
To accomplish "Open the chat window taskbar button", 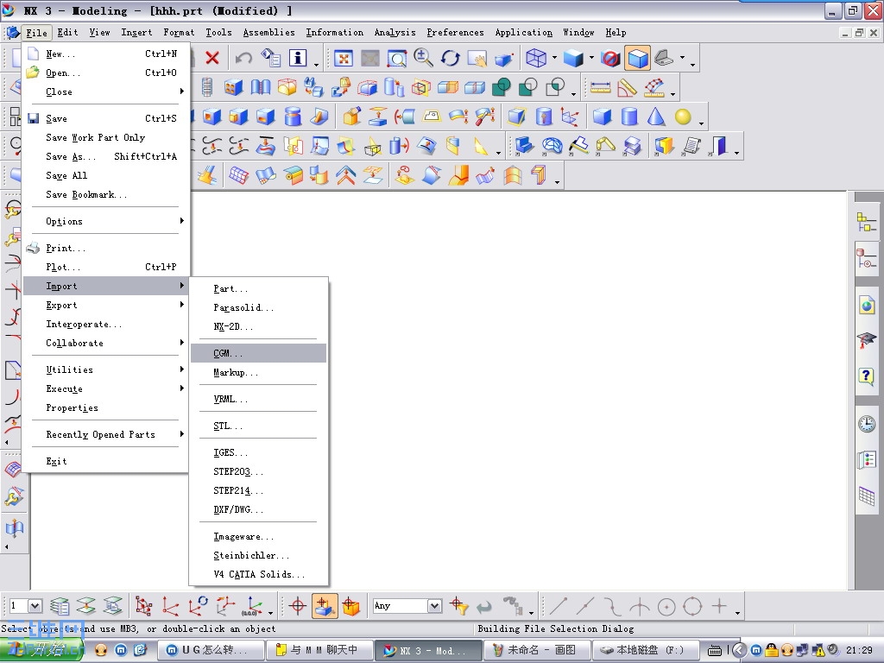I will 319,650.
